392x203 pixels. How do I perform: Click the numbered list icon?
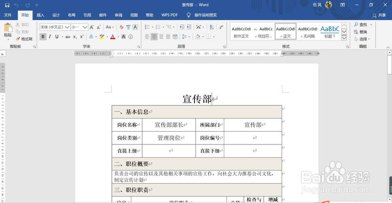(158, 27)
